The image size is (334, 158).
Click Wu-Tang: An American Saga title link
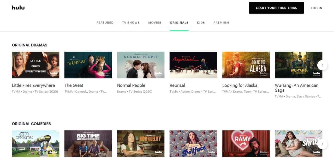[x=297, y=88]
